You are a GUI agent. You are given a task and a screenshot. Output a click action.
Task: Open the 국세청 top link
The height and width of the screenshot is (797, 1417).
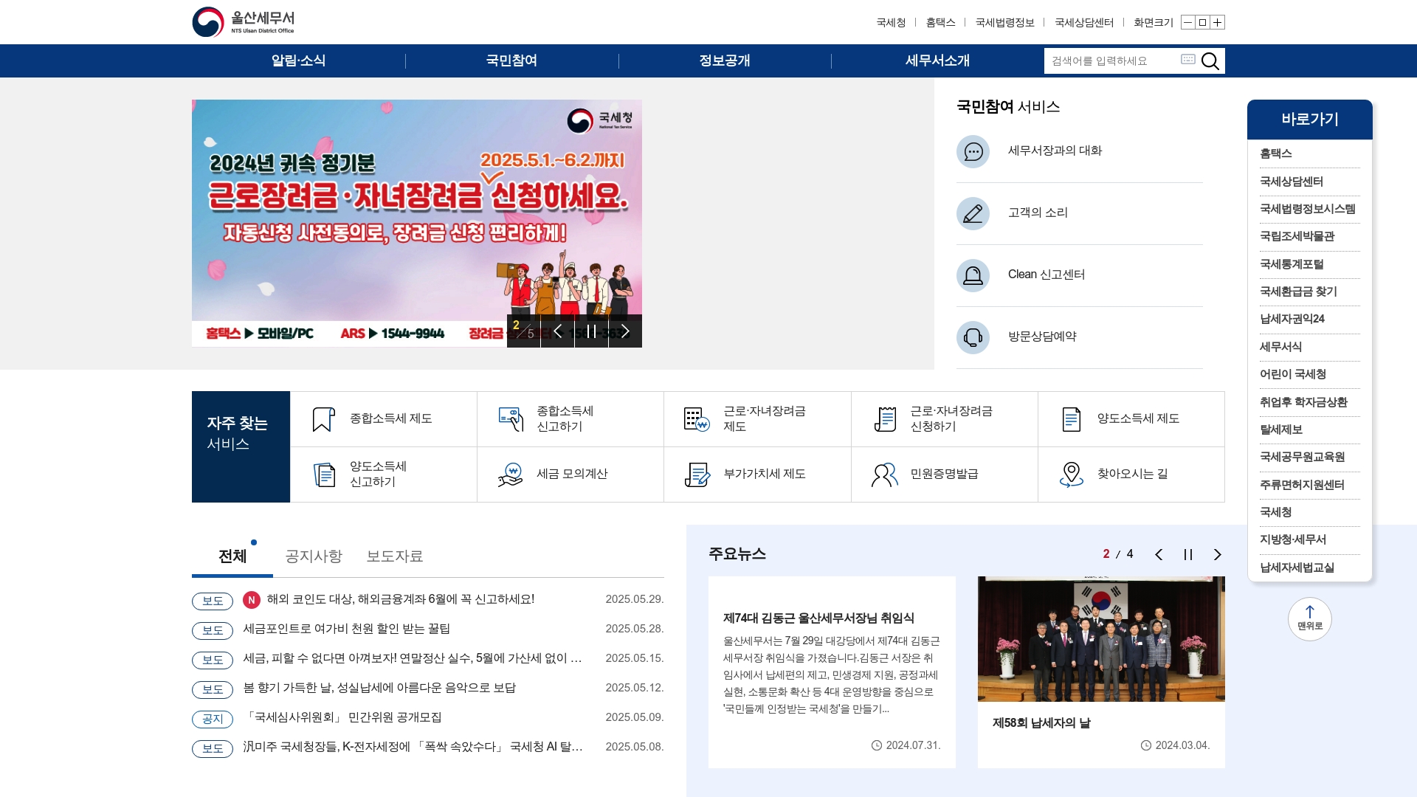[x=891, y=23]
